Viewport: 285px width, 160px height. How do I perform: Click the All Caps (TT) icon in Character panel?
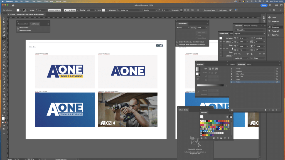235,54
